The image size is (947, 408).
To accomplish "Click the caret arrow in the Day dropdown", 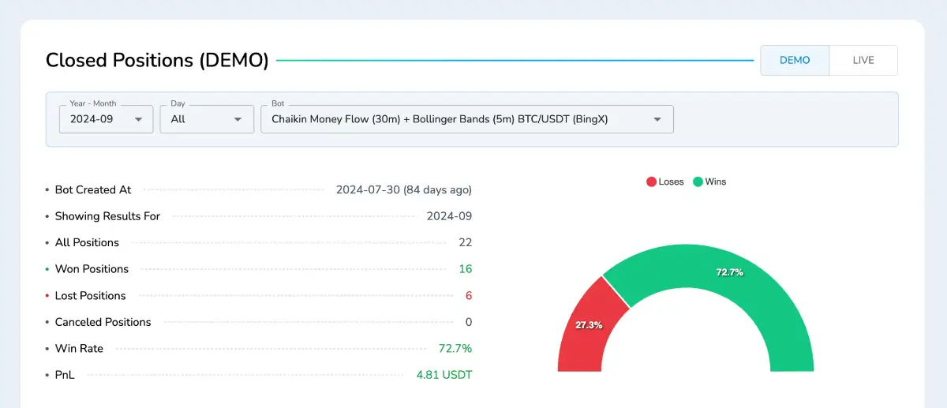I will coord(238,119).
